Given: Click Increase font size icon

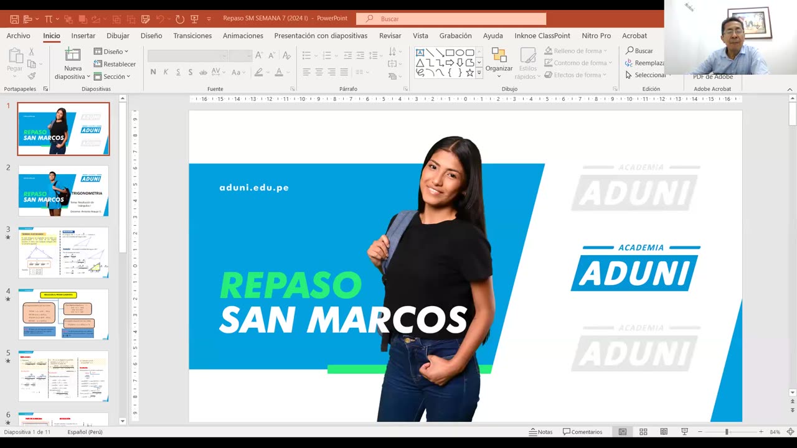Looking at the screenshot, I should [259, 55].
